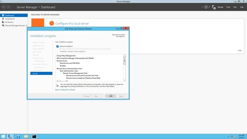This screenshot has height=139, width=247.
Task: Click Role Administration Tools entry
Action: [x=69, y=71]
